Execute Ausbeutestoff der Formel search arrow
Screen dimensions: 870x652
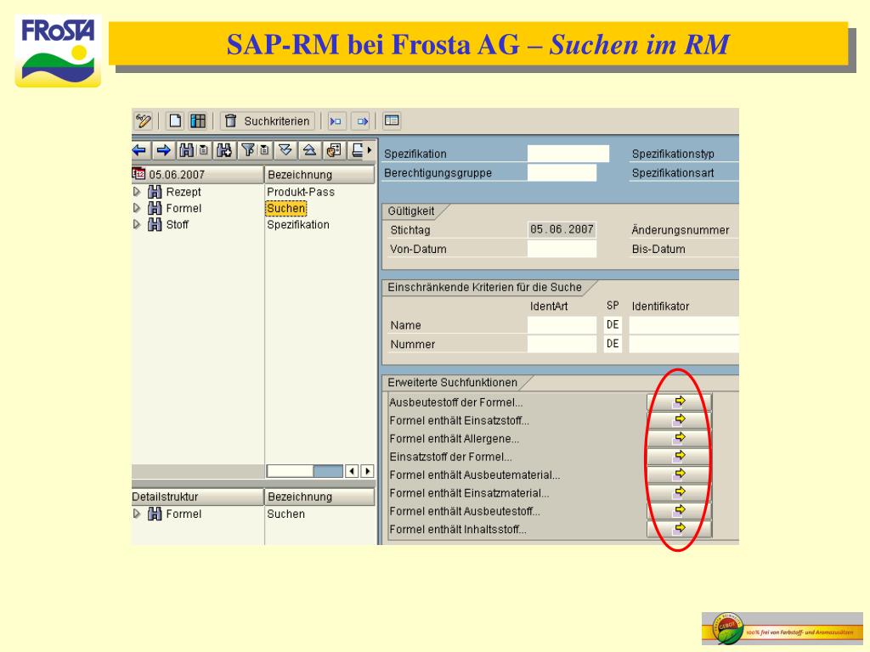point(680,402)
